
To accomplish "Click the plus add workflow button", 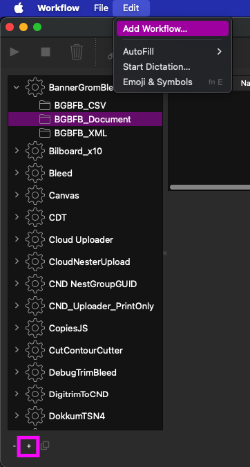I will (x=29, y=446).
